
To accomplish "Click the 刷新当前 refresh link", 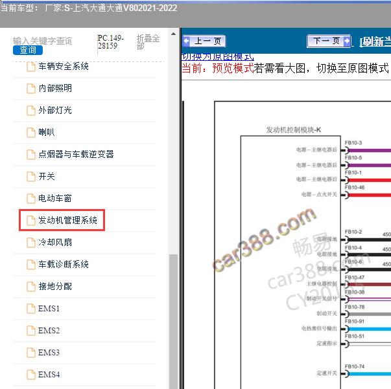I will pyautogui.click(x=375, y=41).
